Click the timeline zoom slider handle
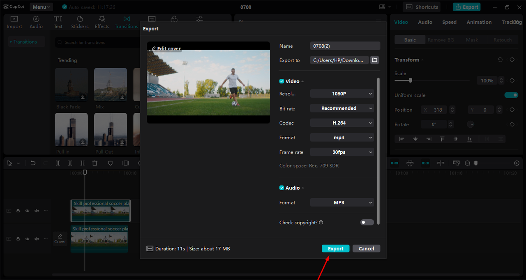 [x=476, y=163]
